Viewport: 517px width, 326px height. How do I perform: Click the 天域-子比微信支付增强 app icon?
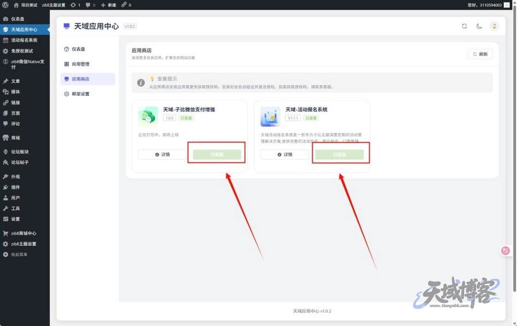(x=148, y=117)
